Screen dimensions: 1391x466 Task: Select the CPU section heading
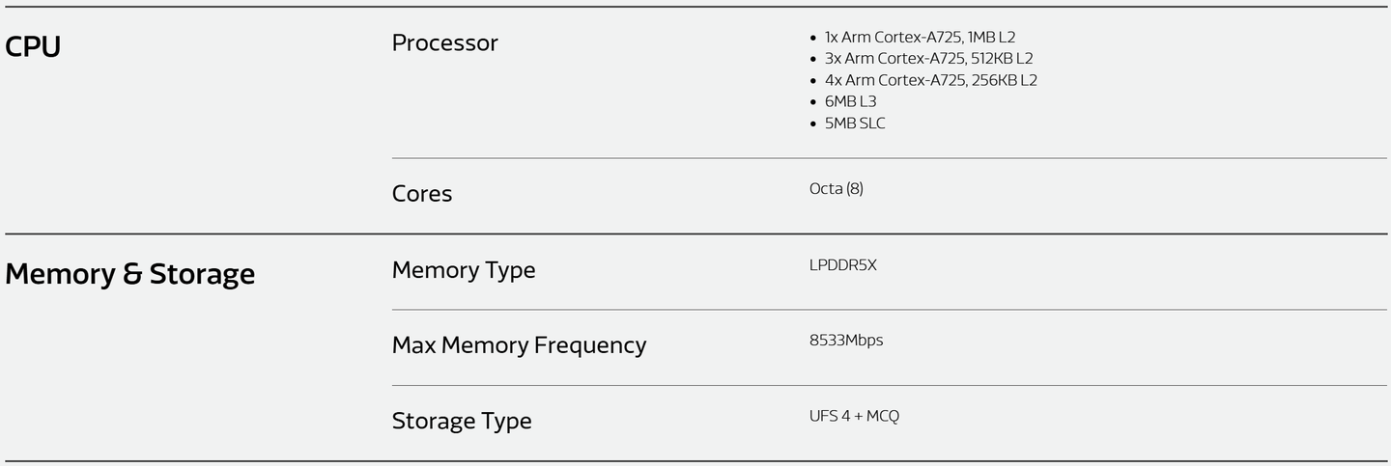33,47
